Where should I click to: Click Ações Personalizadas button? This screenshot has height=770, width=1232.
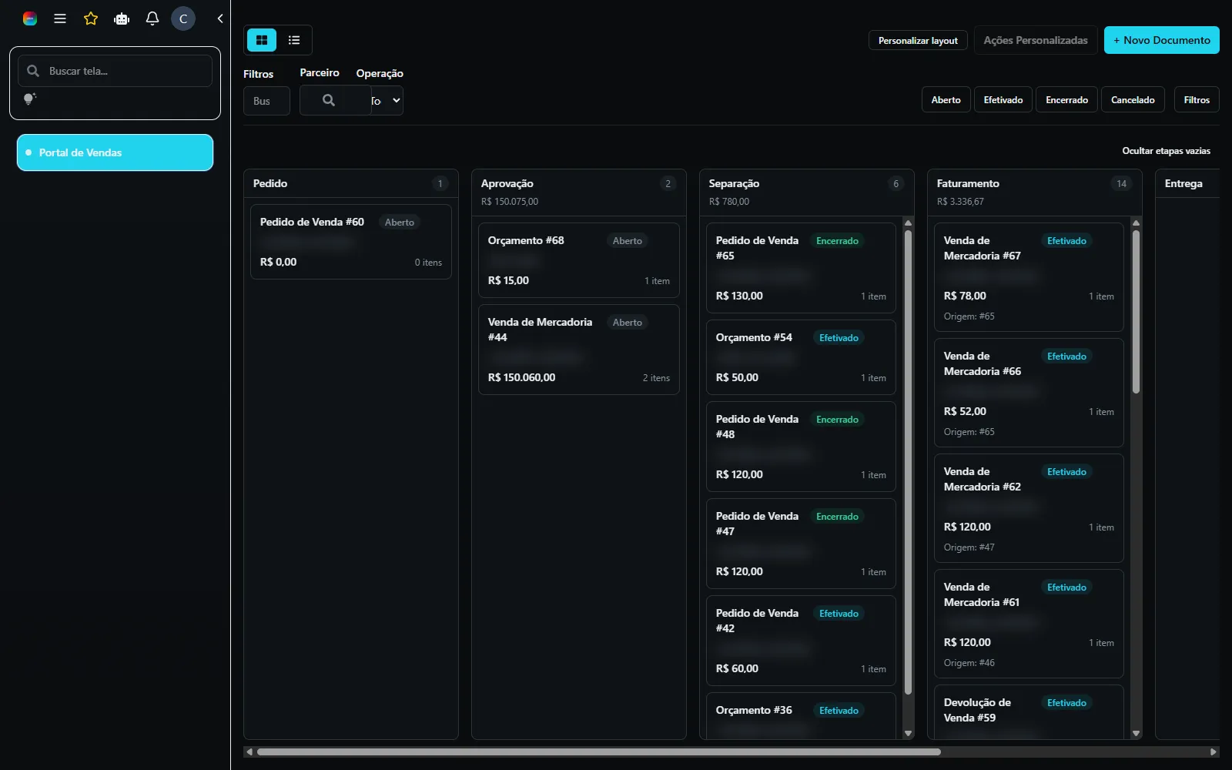pos(1036,40)
